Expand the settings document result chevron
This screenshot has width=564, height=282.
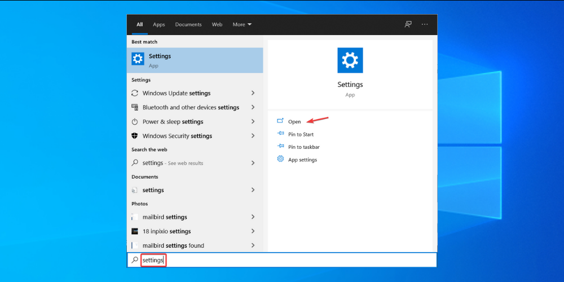(253, 190)
